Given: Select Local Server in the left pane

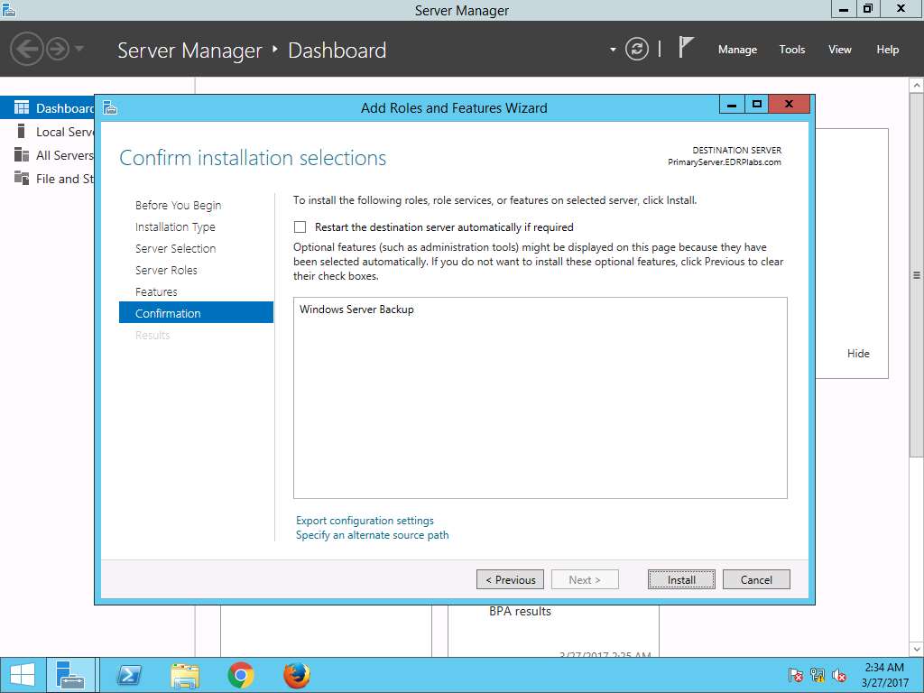Looking at the screenshot, I should click(47, 132).
